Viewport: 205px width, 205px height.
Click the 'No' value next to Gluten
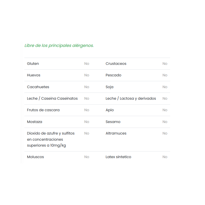point(87,64)
